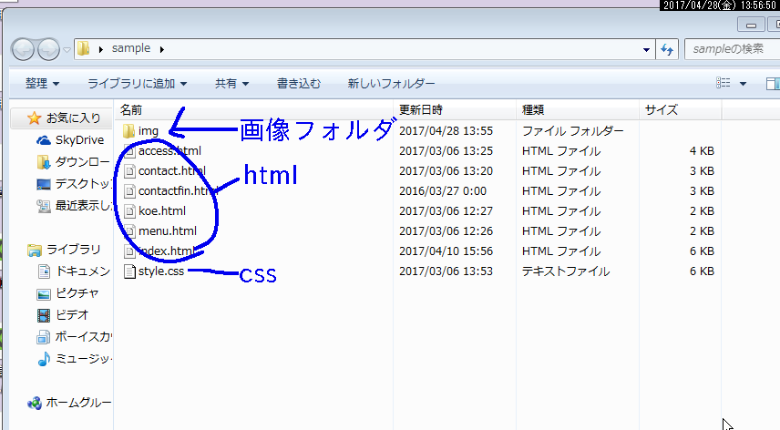Click the change view icon
The height and width of the screenshot is (430, 780).
tap(724, 83)
